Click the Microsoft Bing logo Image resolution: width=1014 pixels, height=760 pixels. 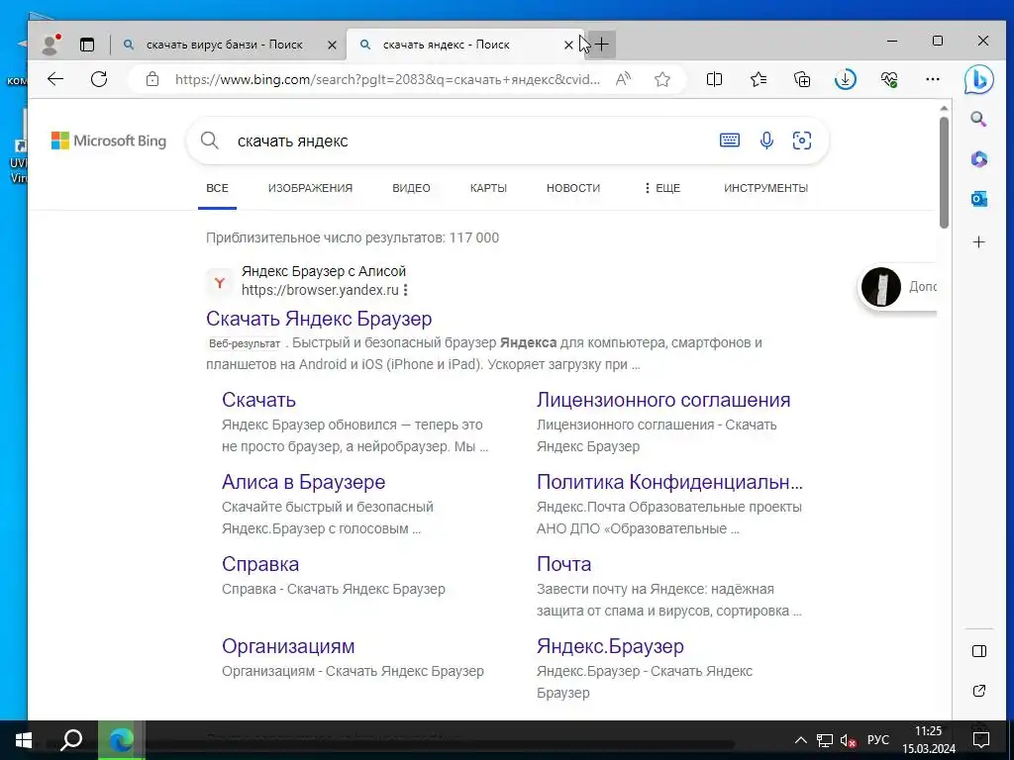(109, 141)
